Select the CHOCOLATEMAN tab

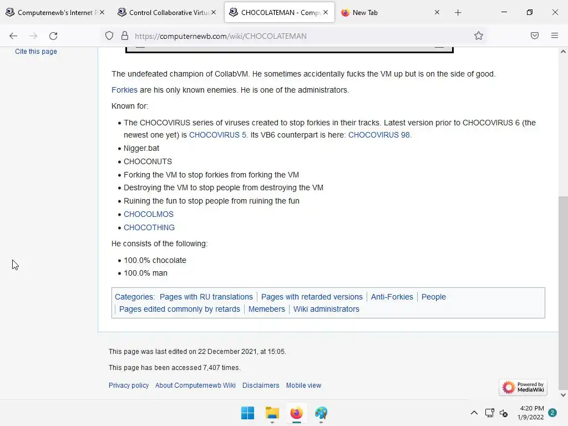[x=279, y=12]
